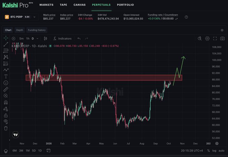The width and height of the screenshot is (228, 157).
Task: Open time axis settings target icon
Action: 217,144
